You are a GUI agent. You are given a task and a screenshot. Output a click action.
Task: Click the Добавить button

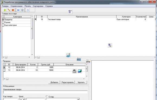point(54,82)
